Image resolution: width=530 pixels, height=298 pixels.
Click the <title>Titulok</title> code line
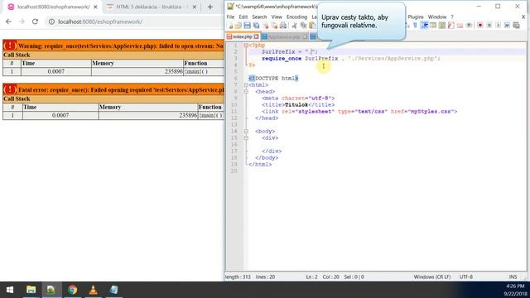(298, 105)
